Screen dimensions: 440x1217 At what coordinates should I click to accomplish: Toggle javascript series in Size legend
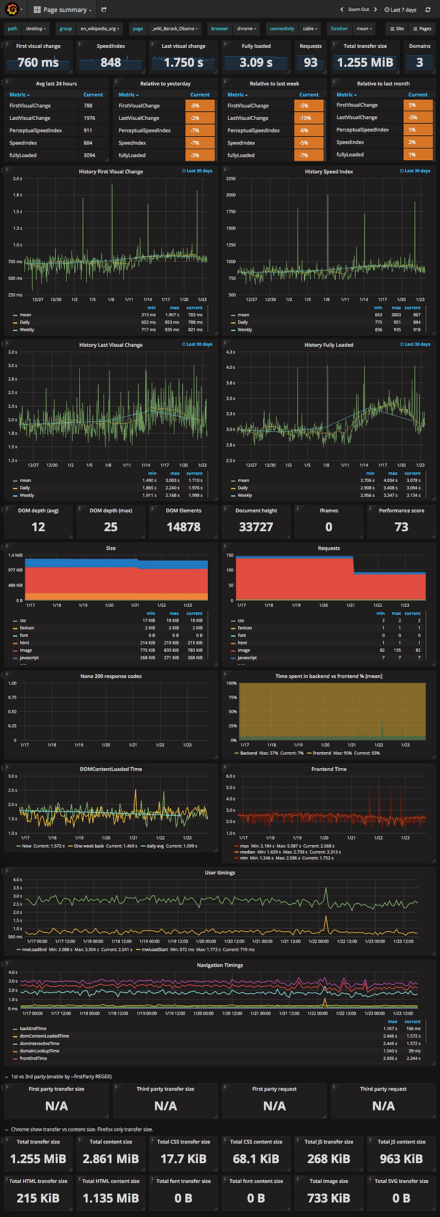tap(29, 657)
